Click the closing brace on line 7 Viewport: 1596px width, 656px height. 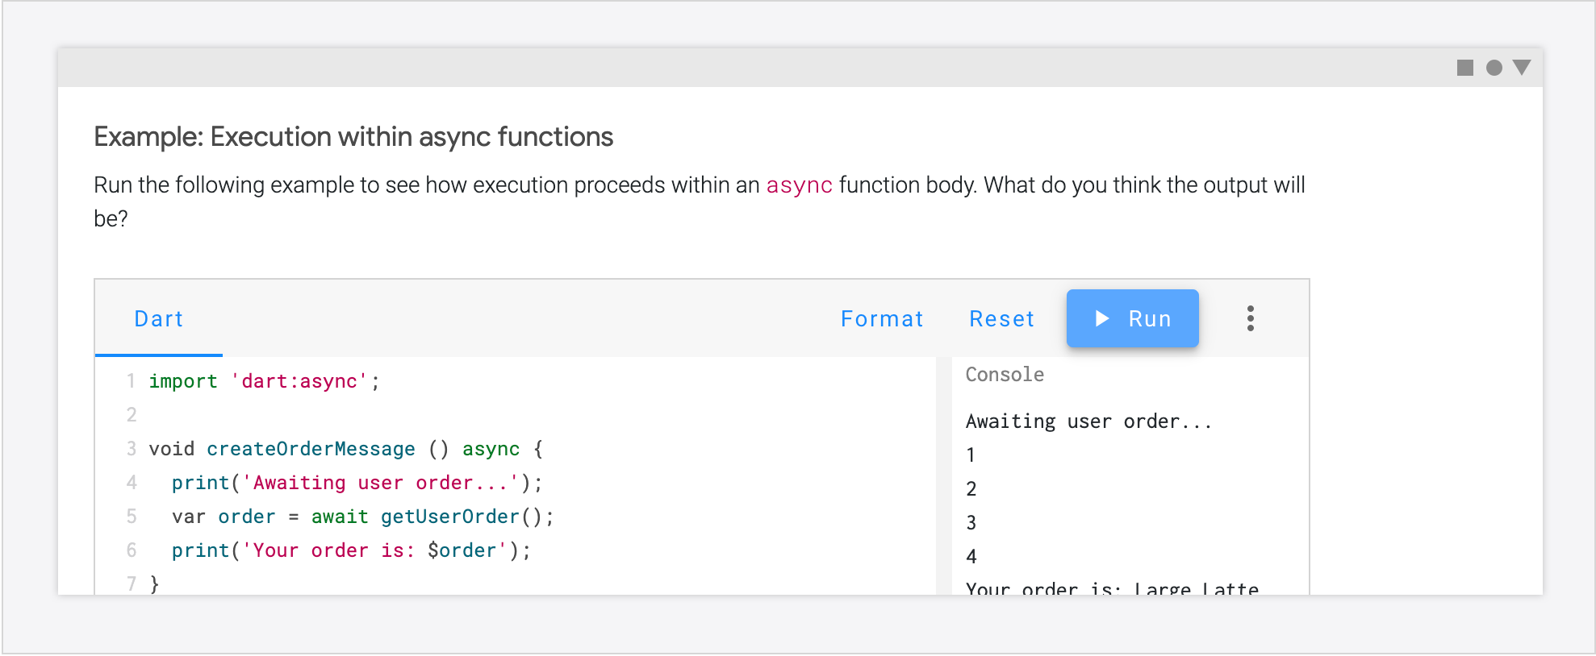pos(154,583)
